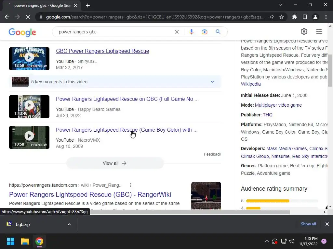The image size is (333, 249).
Task: Click the Chrome address bar URL
Action: (x=155, y=17)
